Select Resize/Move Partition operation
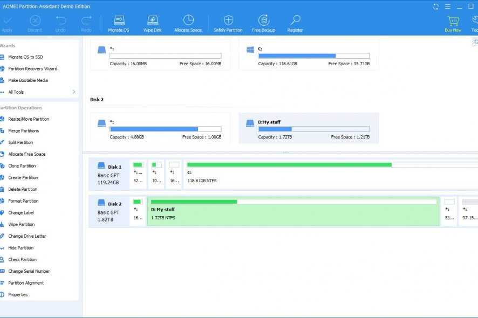 click(x=29, y=119)
